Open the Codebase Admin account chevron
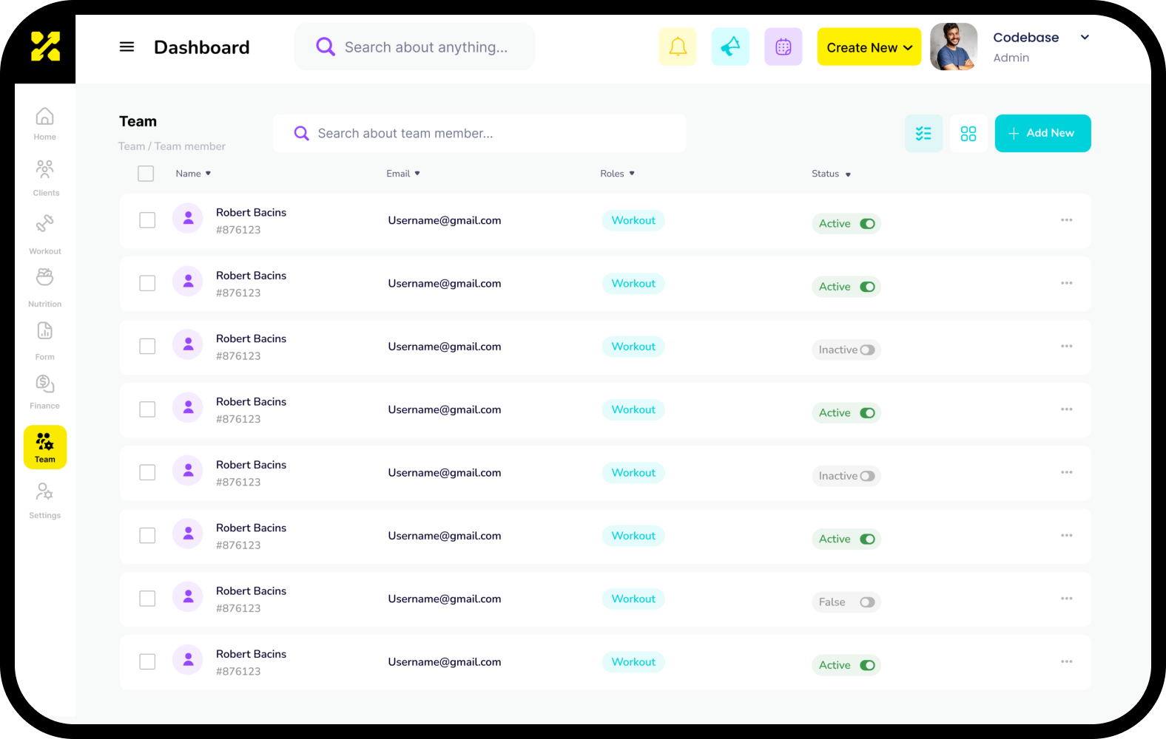The height and width of the screenshot is (739, 1166). [1085, 38]
